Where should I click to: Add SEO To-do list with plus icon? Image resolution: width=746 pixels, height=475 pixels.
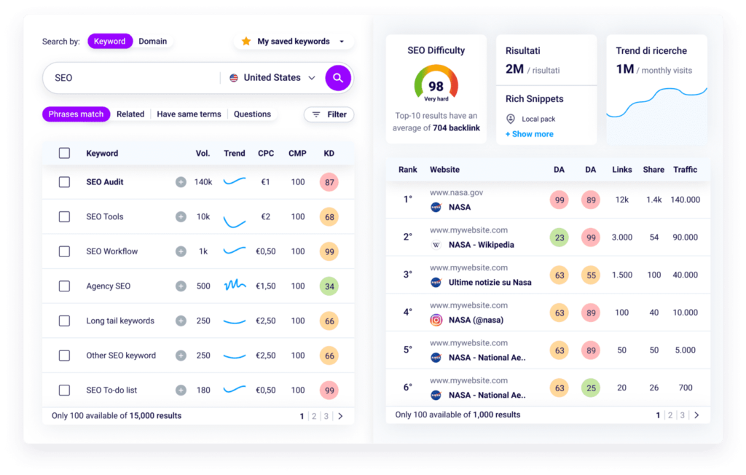[181, 390]
